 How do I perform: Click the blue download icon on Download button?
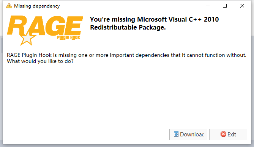click(x=176, y=134)
